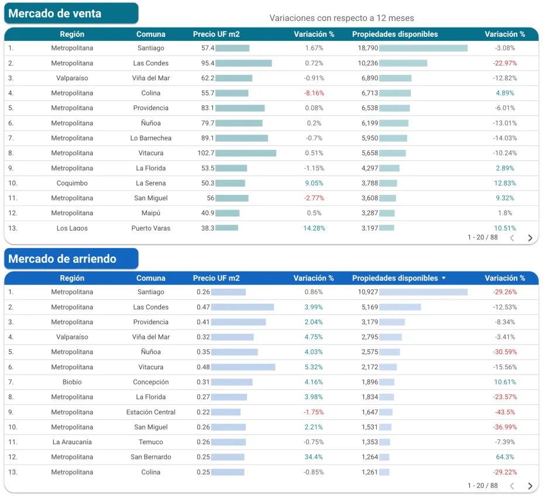Go to next page of Mercado de venta table
This screenshot has height=498, width=543.
click(530, 238)
